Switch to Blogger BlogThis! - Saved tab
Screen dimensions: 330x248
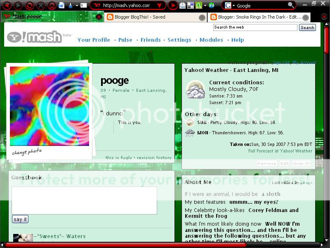click(156, 17)
